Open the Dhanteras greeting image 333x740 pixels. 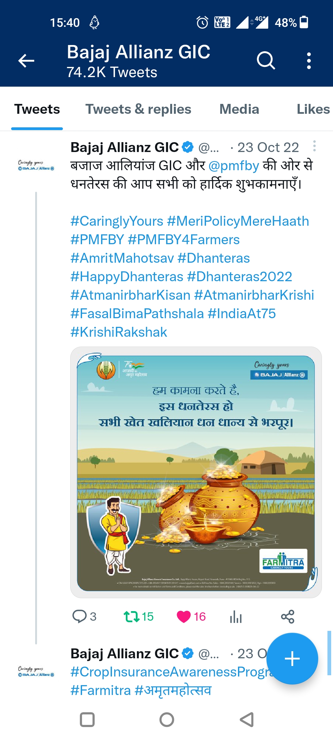click(196, 472)
